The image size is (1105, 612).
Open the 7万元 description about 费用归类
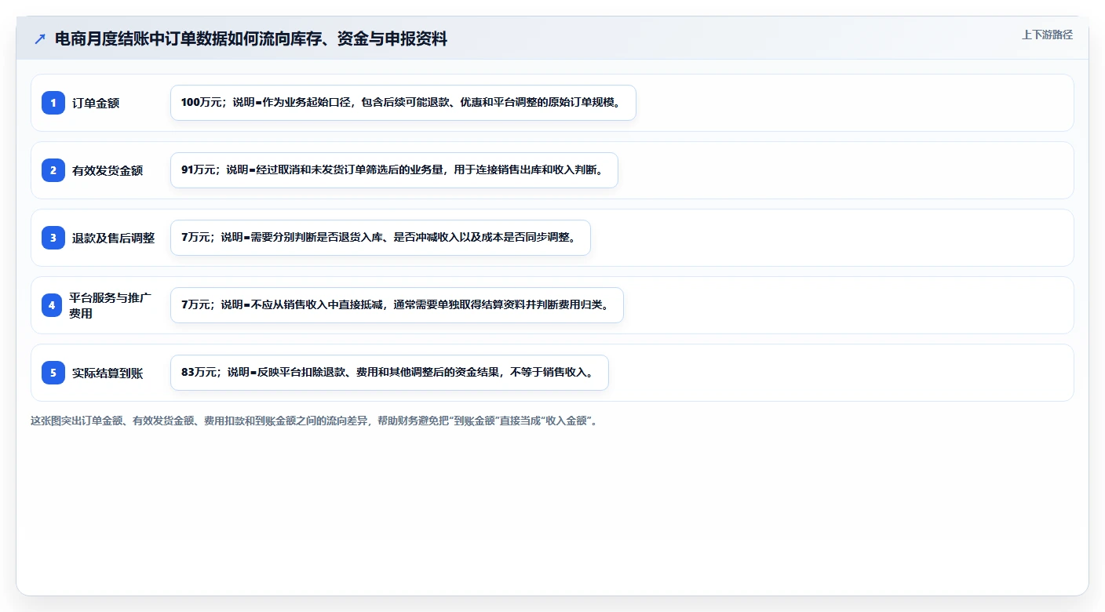click(x=397, y=305)
